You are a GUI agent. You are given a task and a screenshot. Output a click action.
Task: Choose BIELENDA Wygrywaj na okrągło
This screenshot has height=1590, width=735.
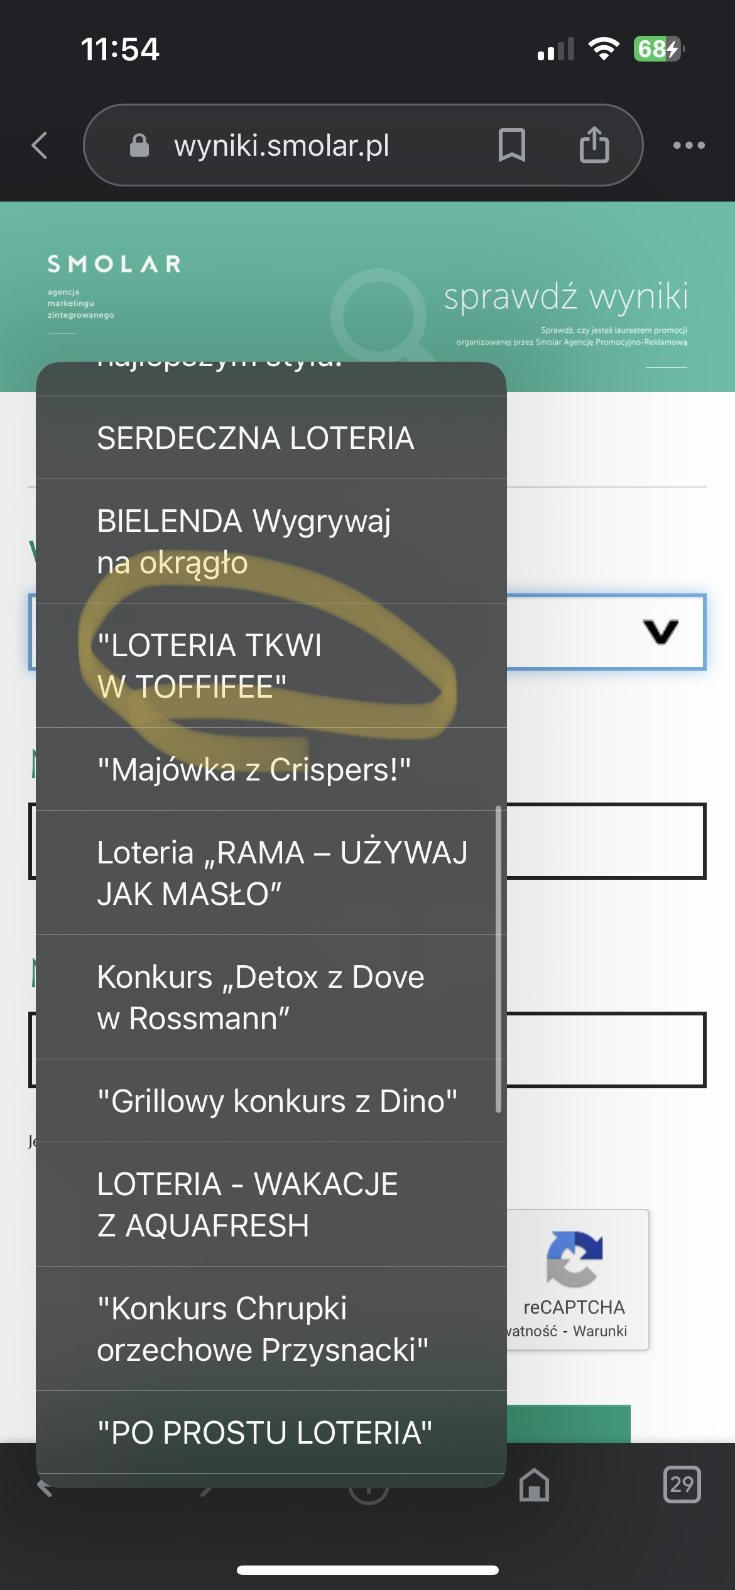pos(244,541)
